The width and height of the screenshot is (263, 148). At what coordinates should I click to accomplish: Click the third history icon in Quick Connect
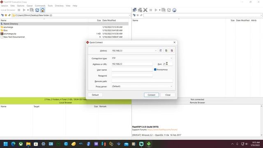point(172,51)
